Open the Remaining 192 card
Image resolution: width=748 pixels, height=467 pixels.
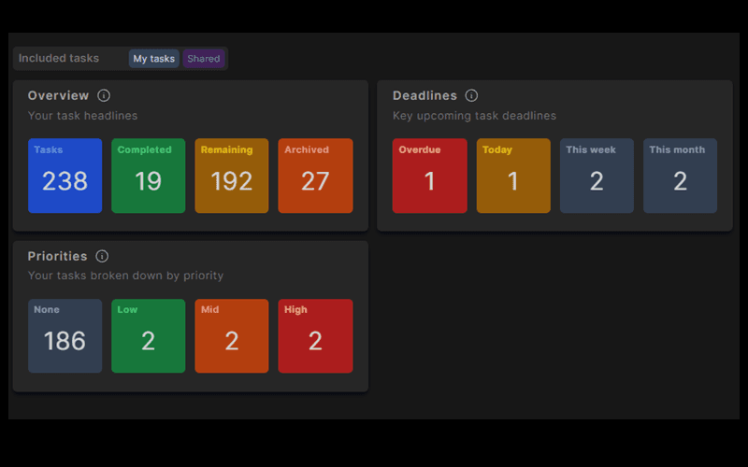[232, 176]
